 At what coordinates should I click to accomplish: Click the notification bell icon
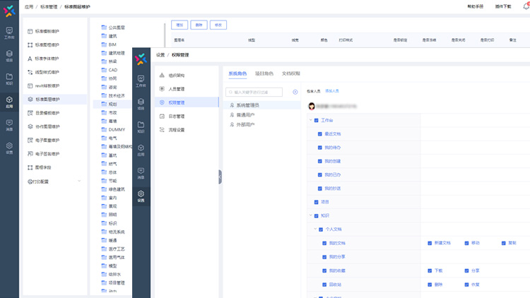point(526,6)
